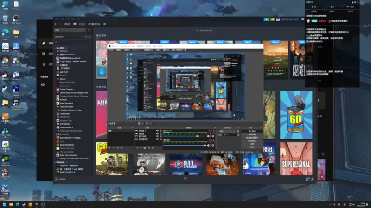This screenshot has width=371, height=208.
Task: Start OBS virtual camera button
Action: coord(252,137)
